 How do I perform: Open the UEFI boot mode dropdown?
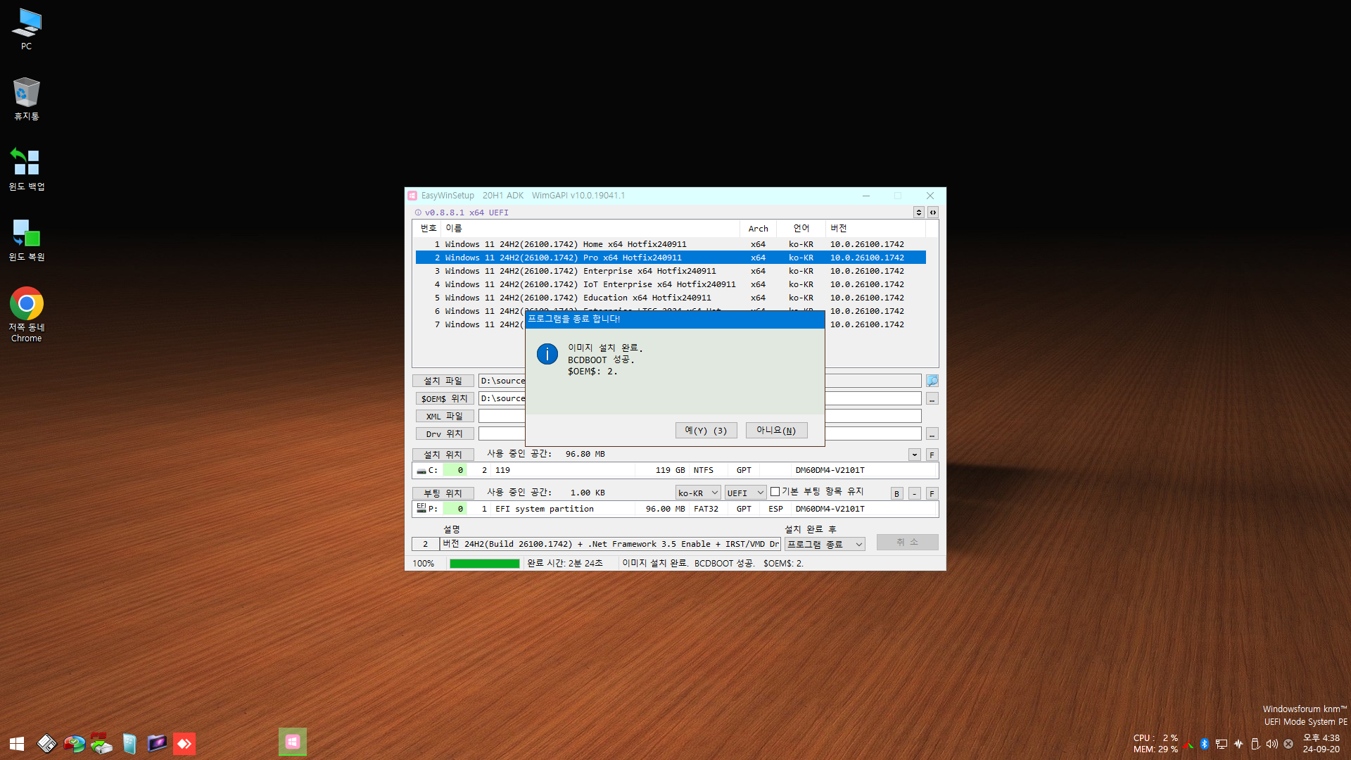(745, 493)
